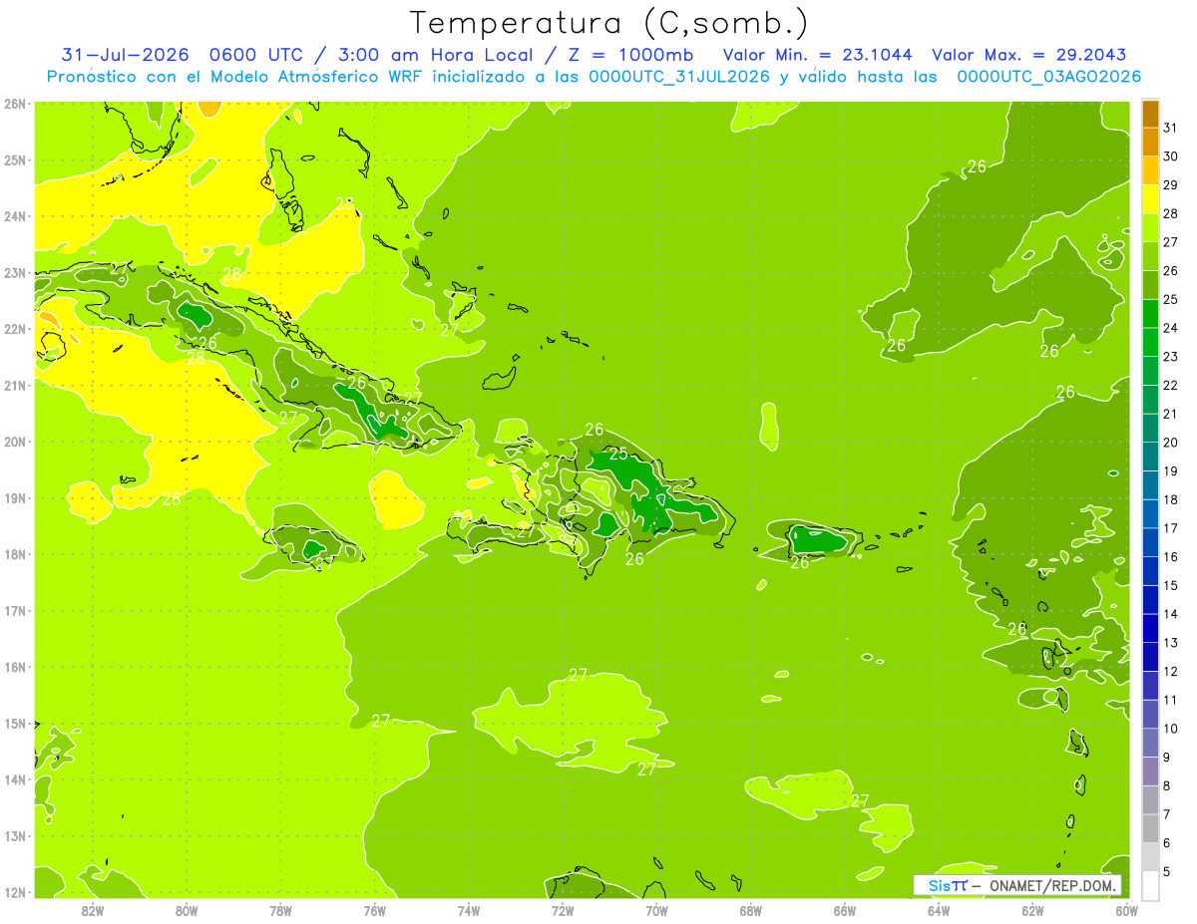Click the purple legend swatch between 9 and 10

click(1150, 743)
